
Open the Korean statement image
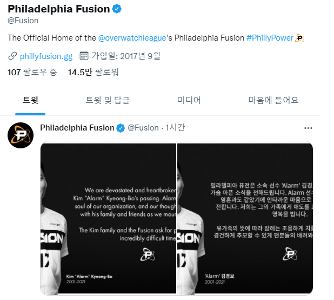pos(245,218)
